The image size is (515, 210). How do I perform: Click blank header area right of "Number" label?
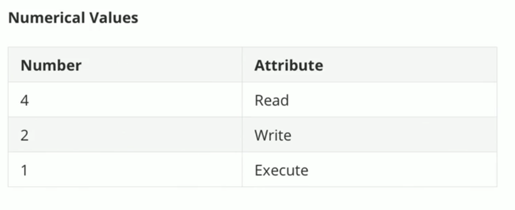160,65
